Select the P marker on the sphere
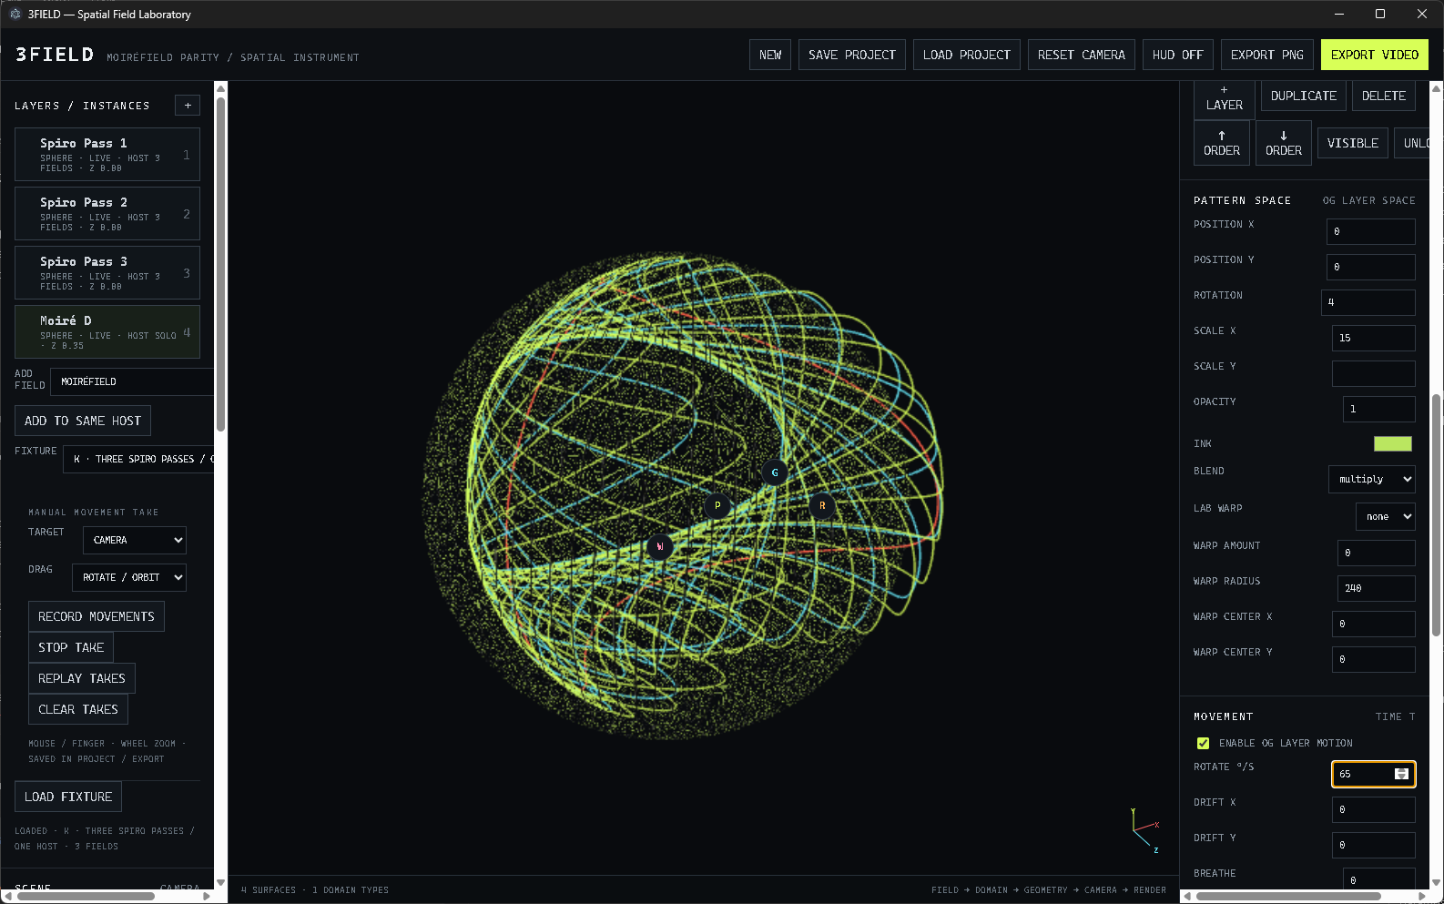 [x=717, y=505]
